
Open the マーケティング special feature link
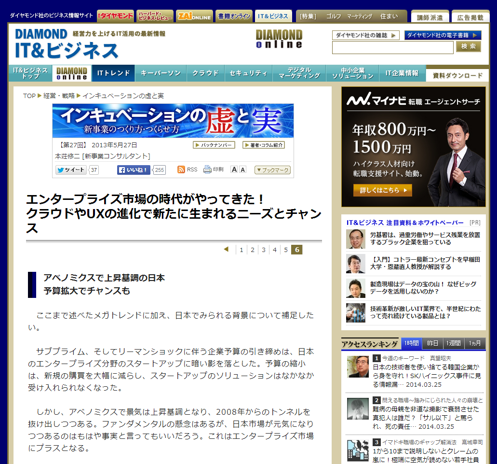pyautogui.click(x=360, y=16)
